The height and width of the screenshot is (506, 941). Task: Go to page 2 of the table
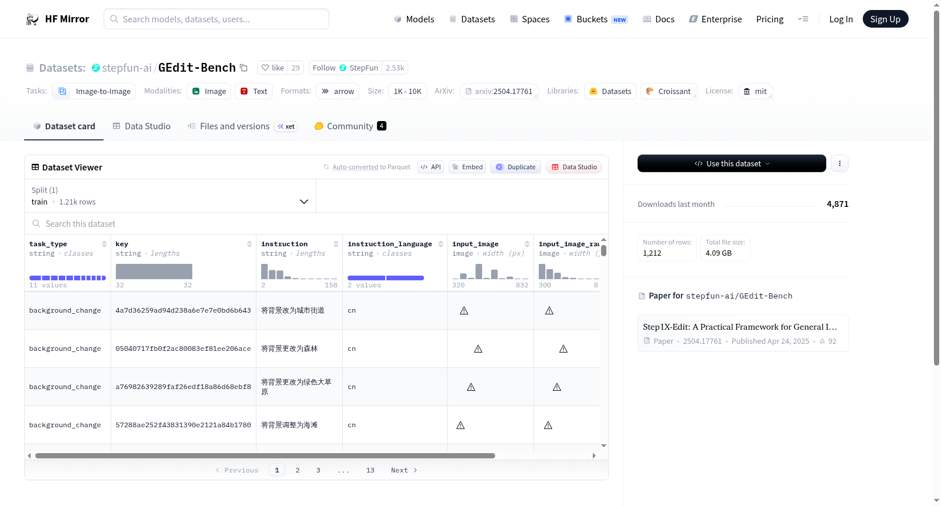[298, 470]
